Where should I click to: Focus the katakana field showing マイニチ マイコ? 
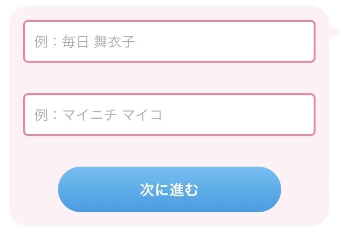(169, 115)
